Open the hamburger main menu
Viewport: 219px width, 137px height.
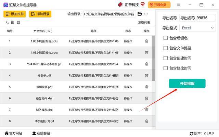coord(179,5)
